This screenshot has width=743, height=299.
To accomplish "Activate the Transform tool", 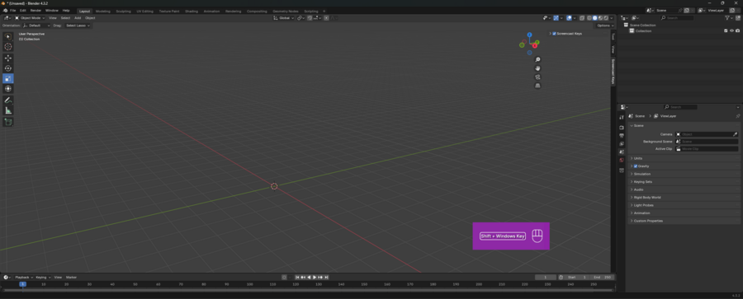I will [x=8, y=88].
